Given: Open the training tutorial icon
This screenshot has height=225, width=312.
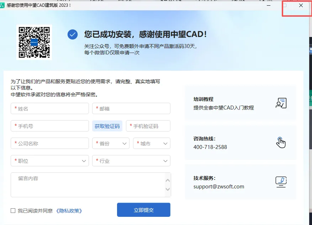Looking at the screenshot, I should pyautogui.click(x=281, y=103).
